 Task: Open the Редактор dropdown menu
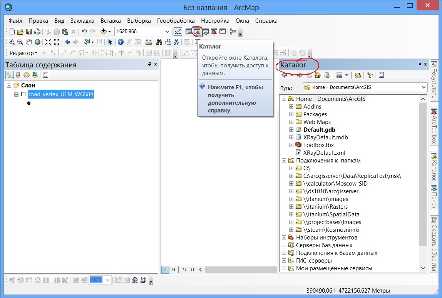(23, 53)
